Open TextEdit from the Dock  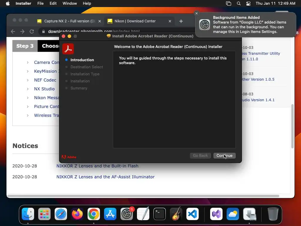click(143, 214)
